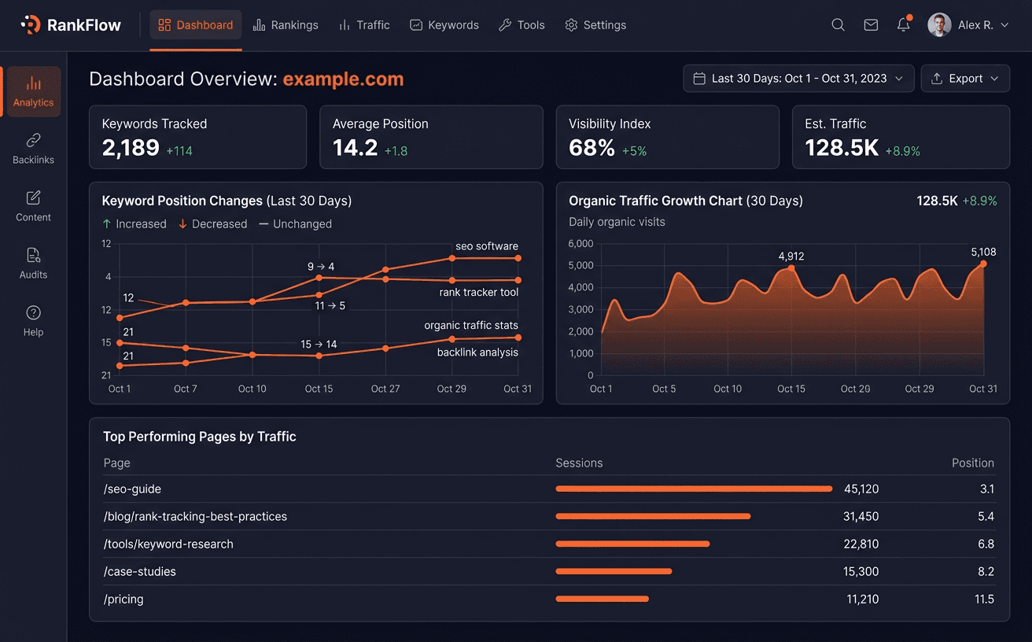Click the /pricing sessions bar

(602, 600)
